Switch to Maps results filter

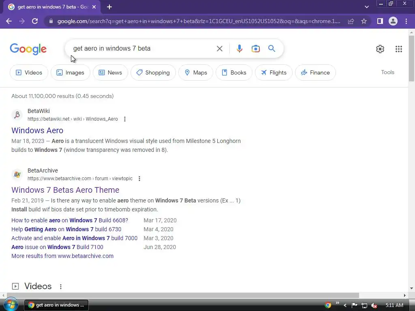point(196,72)
